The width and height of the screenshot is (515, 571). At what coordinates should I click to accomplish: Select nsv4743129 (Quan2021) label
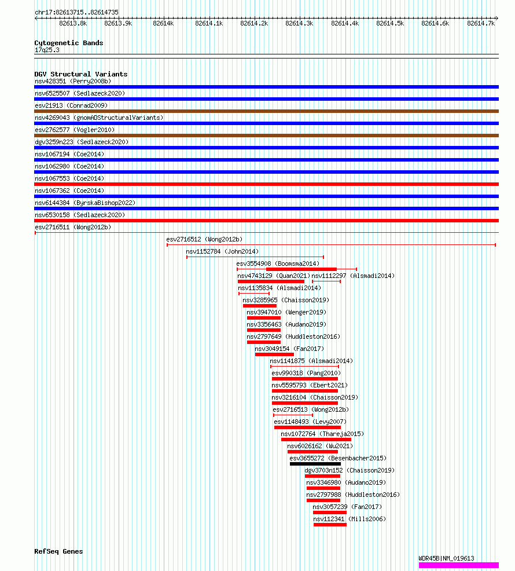pos(274,276)
